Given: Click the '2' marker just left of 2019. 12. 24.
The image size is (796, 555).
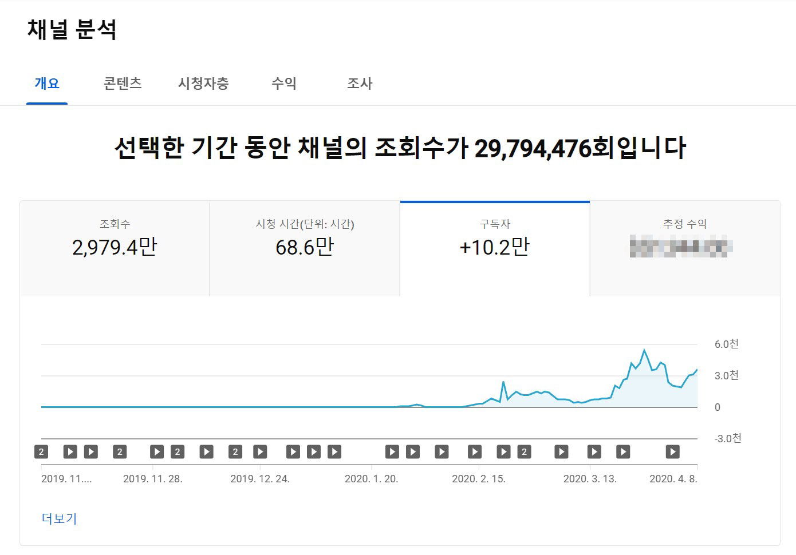Looking at the screenshot, I should tap(235, 452).
